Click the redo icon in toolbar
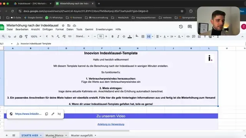The image size is (246, 138). (15, 36)
